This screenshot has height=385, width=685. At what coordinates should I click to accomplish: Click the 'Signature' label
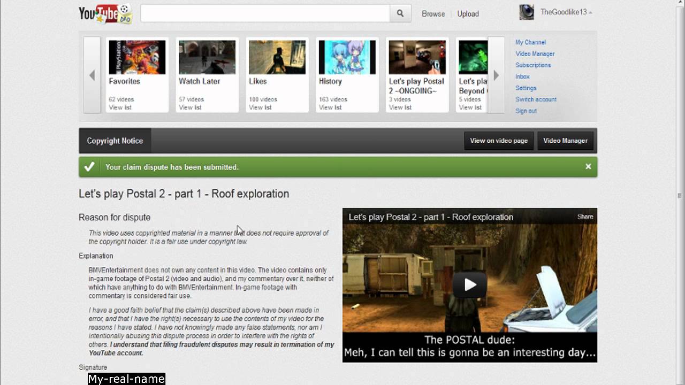click(93, 367)
